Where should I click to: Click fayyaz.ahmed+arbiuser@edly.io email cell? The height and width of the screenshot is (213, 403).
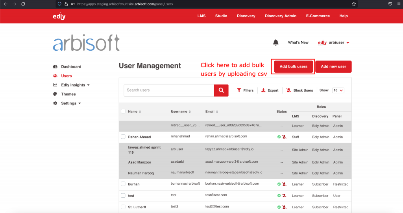229,149
